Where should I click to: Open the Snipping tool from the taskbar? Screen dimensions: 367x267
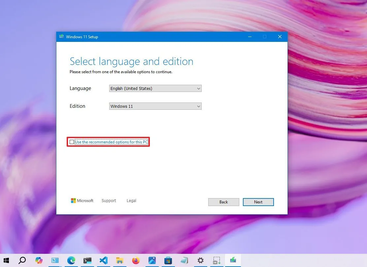click(217, 260)
